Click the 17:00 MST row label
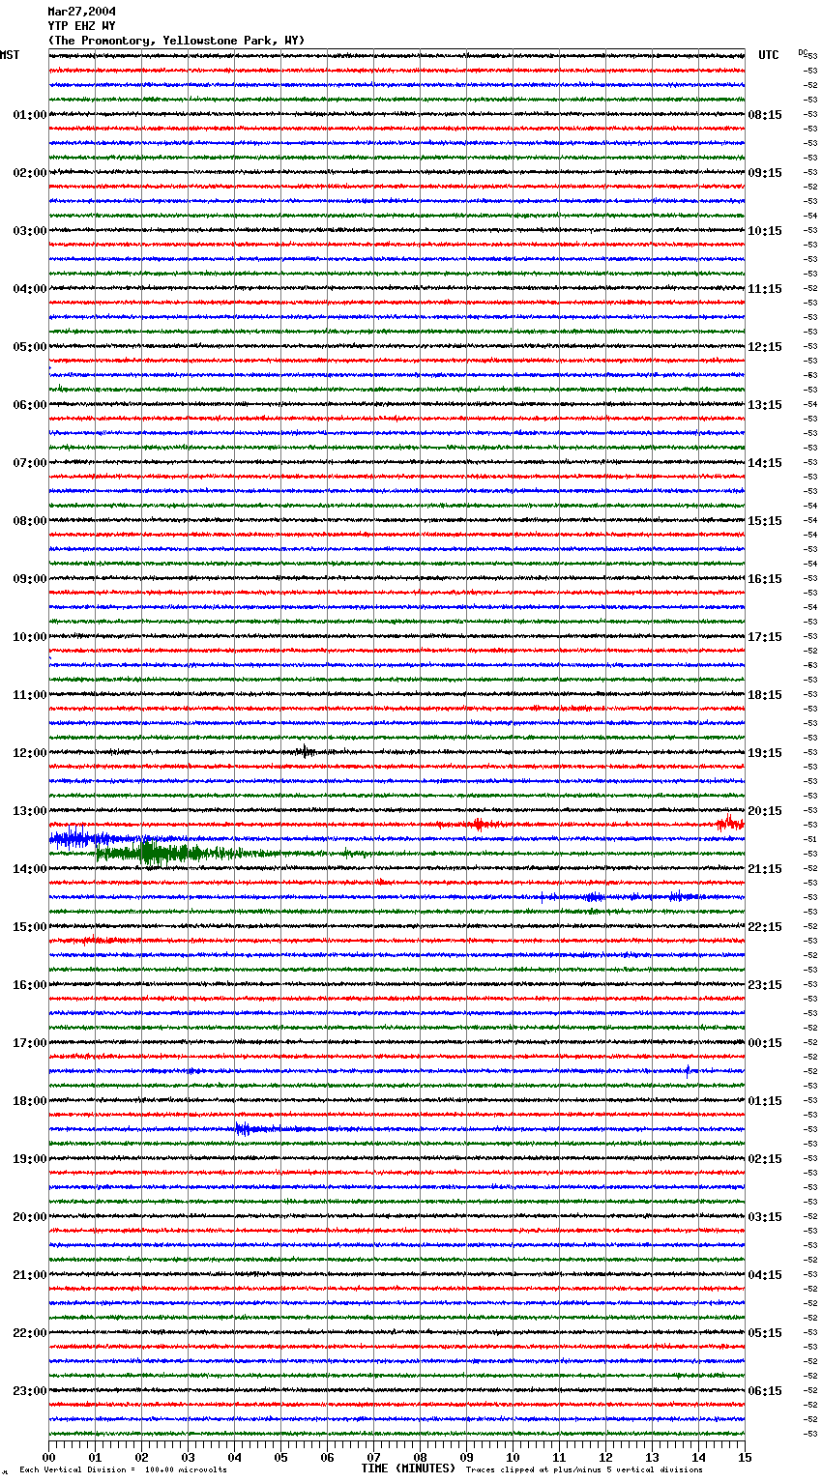 click(29, 1043)
